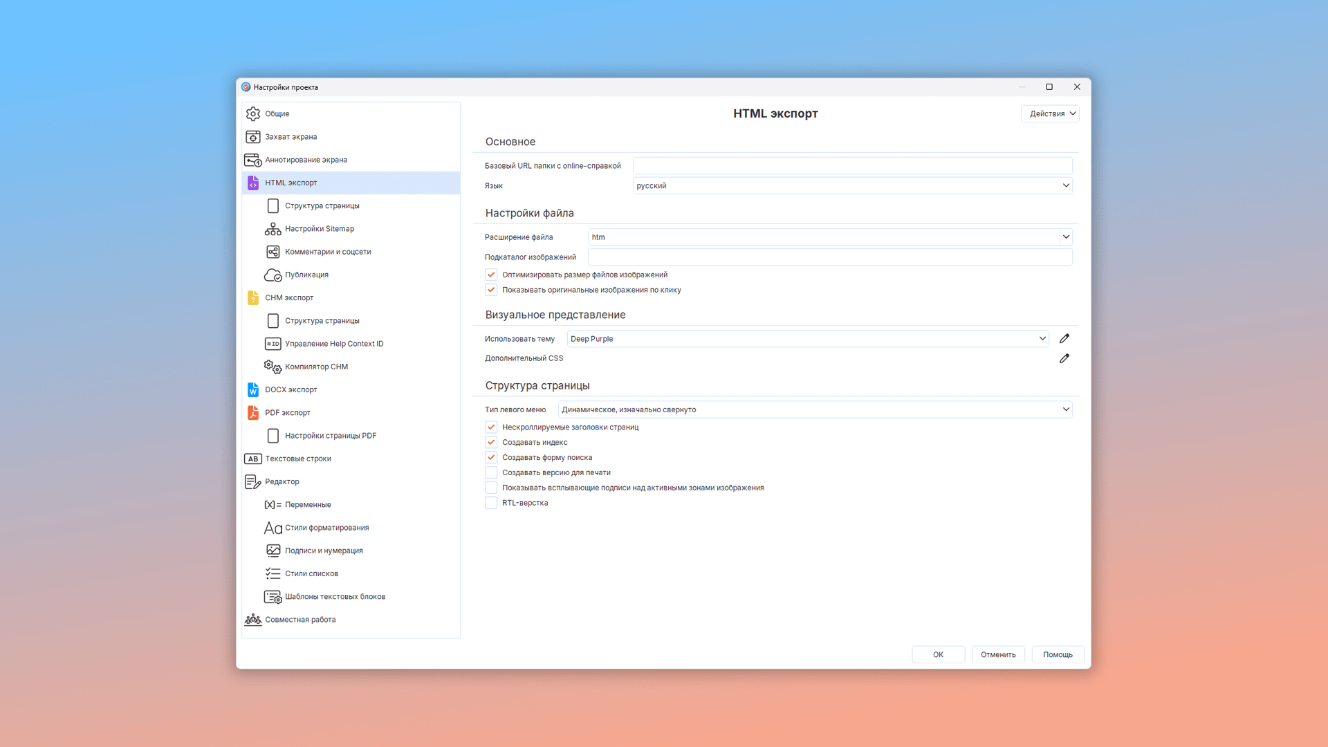Toggle the RTL-верстка checkbox
Image resolution: width=1328 pixels, height=747 pixels.
pyautogui.click(x=491, y=503)
